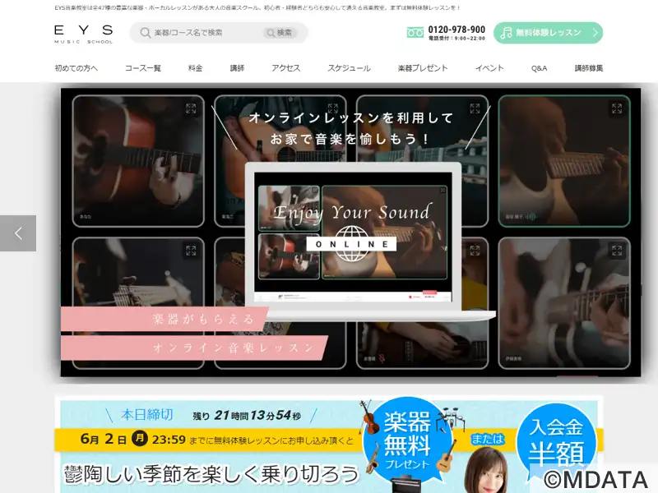This screenshot has width=658, height=493.
Task: Click the previous slide arrow
Action: click(x=18, y=233)
